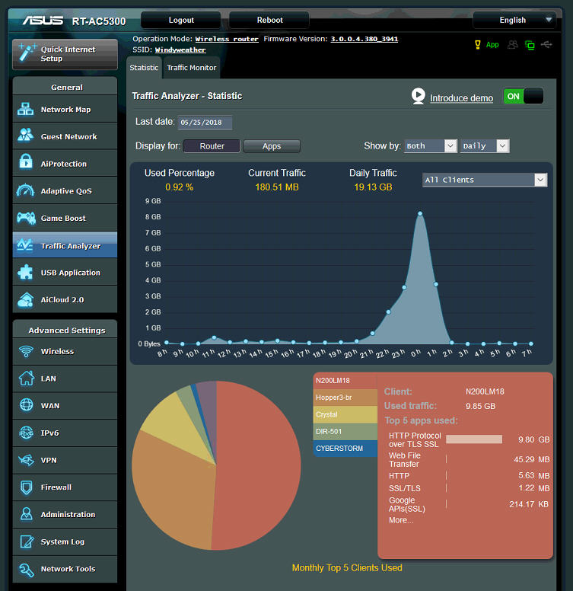Expand the All Clients dropdown

click(485, 180)
